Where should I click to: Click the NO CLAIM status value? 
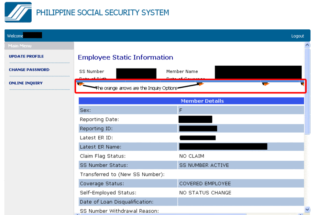point(192,156)
